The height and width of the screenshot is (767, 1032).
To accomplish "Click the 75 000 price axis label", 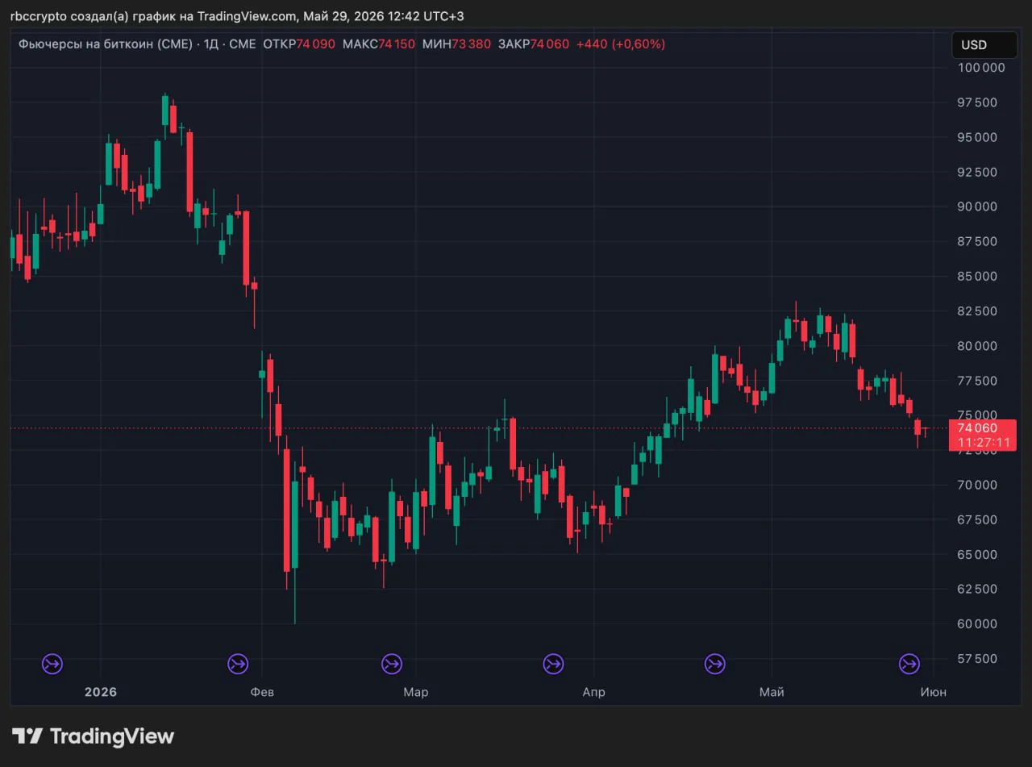I will (978, 415).
